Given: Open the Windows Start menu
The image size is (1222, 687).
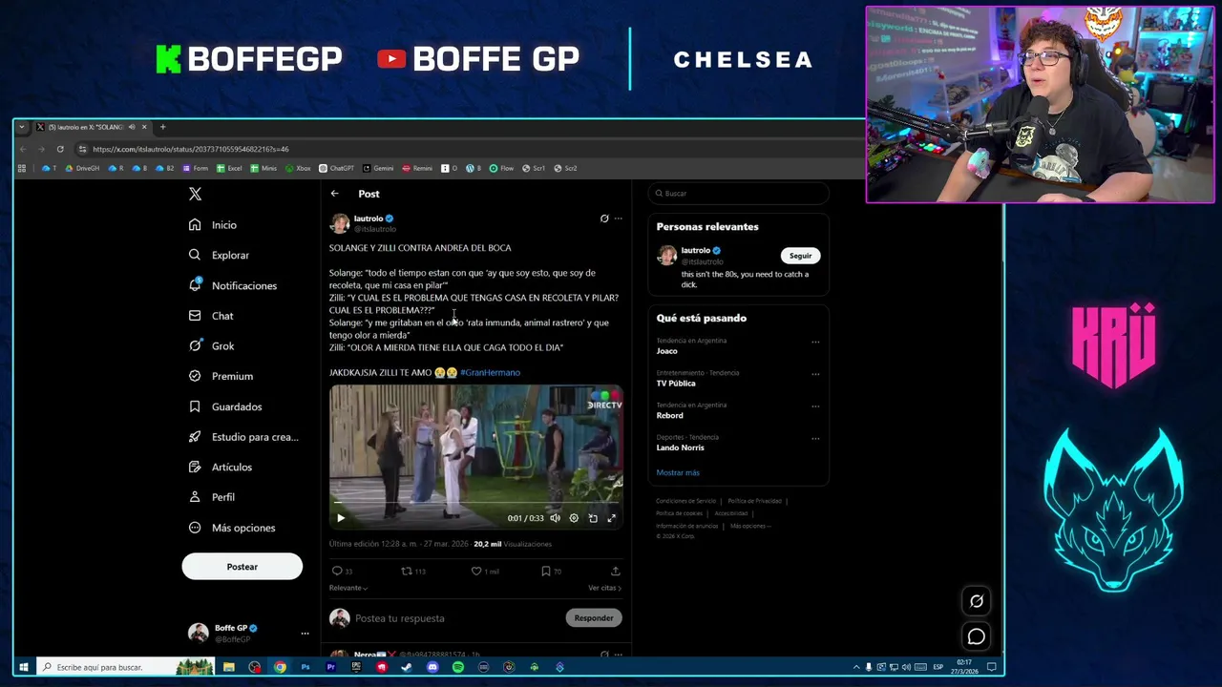Looking at the screenshot, I should [x=23, y=667].
